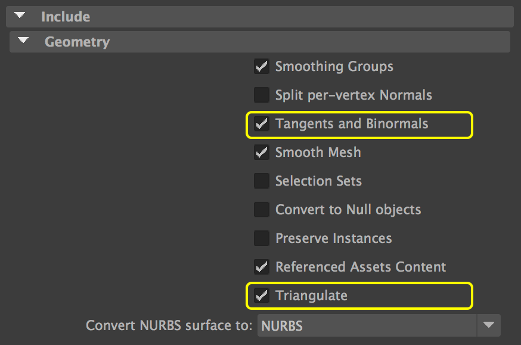Image resolution: width=521 pixels, height=345 pixels.
Task: Open the Convert NURBS surface dropdown
Action: point(367,326)
